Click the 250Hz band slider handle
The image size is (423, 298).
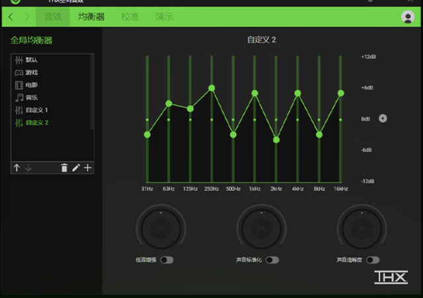(211, 88)
